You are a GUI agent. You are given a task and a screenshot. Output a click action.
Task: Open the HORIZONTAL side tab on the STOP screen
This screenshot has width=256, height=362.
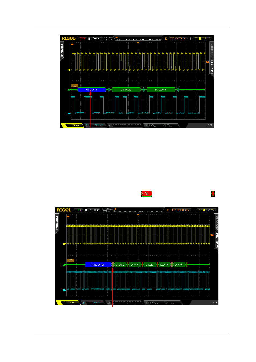(x=62, y=51)
